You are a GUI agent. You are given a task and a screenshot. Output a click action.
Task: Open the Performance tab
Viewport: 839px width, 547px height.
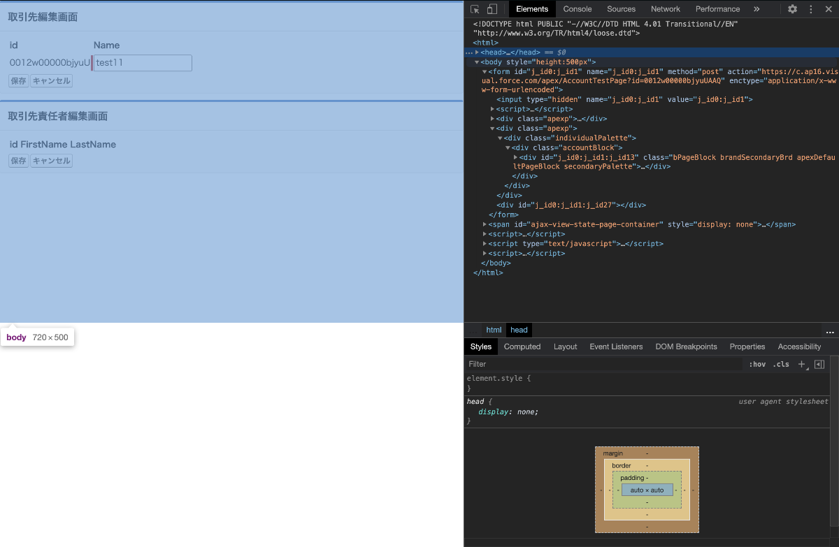coord(717,9)
